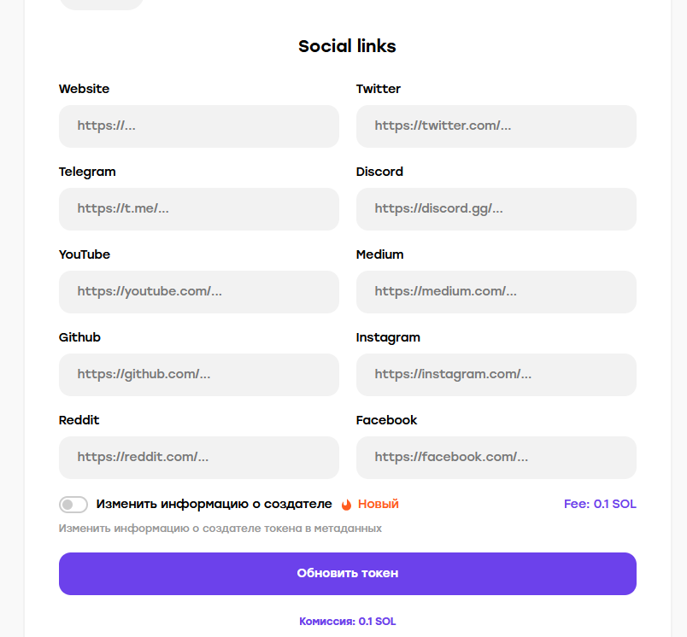This screenshot has width=687, height=637.
Task: Click the orange "Новый" badge text
Action: coord(378,504)
